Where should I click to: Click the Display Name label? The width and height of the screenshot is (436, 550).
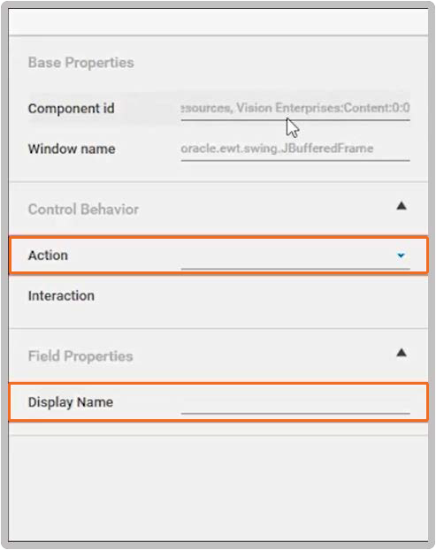pyautogui.click(x=71, y=402)
